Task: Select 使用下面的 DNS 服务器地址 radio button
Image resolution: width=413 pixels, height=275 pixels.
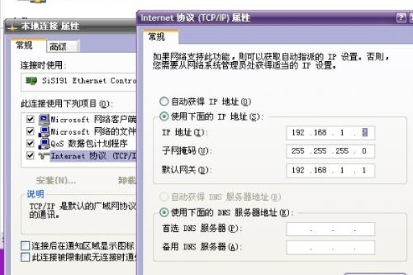Action: (164, 212)
